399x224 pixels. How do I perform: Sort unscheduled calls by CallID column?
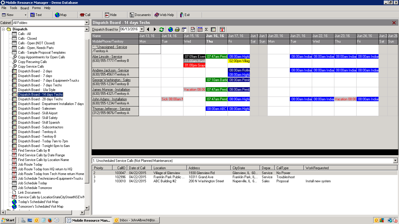coord(120,168)
